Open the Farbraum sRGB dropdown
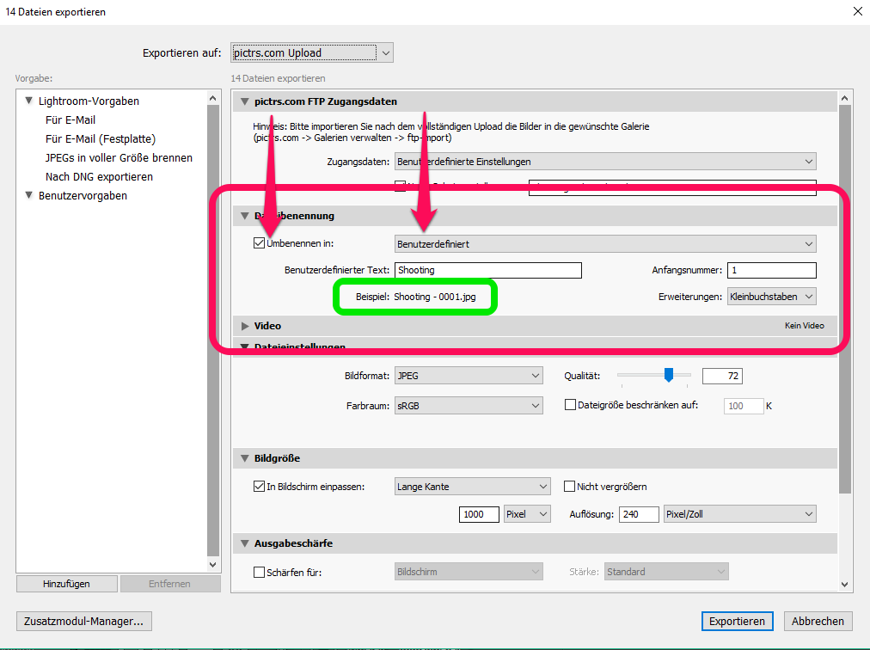 pyautogui.click(x=469, y=406)
